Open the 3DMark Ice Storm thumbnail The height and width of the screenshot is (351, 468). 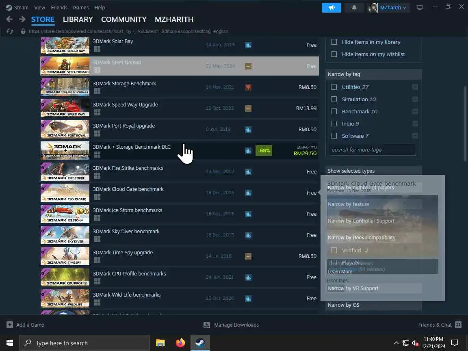[x=65, y=214]
